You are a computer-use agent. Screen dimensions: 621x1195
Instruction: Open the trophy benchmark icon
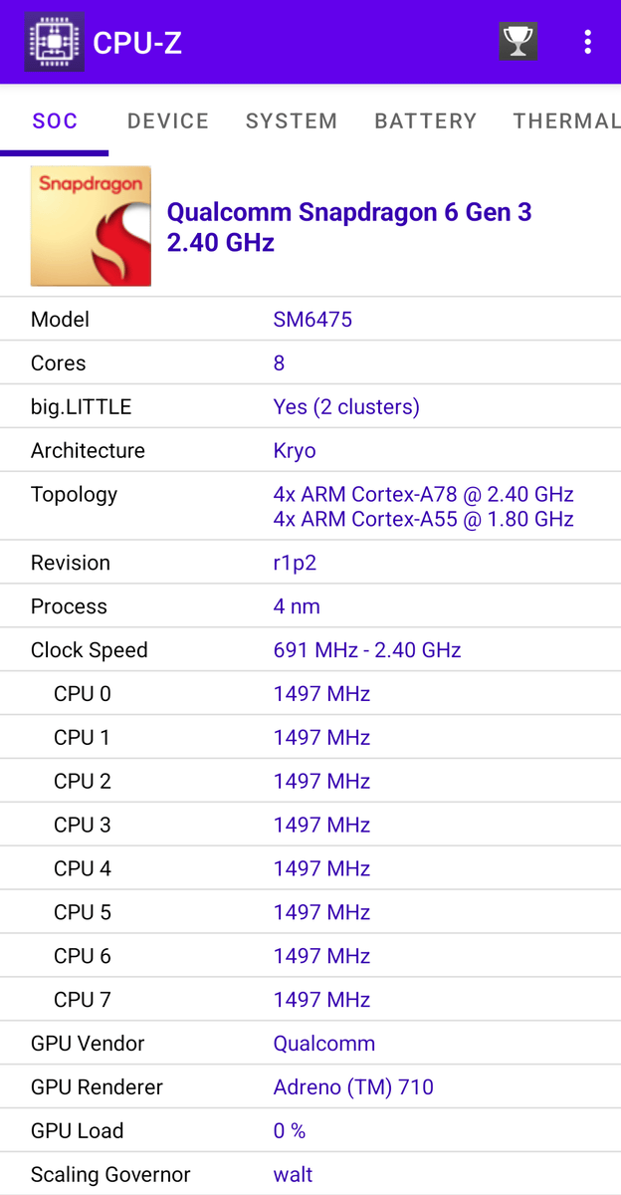(x=517, y=42)
